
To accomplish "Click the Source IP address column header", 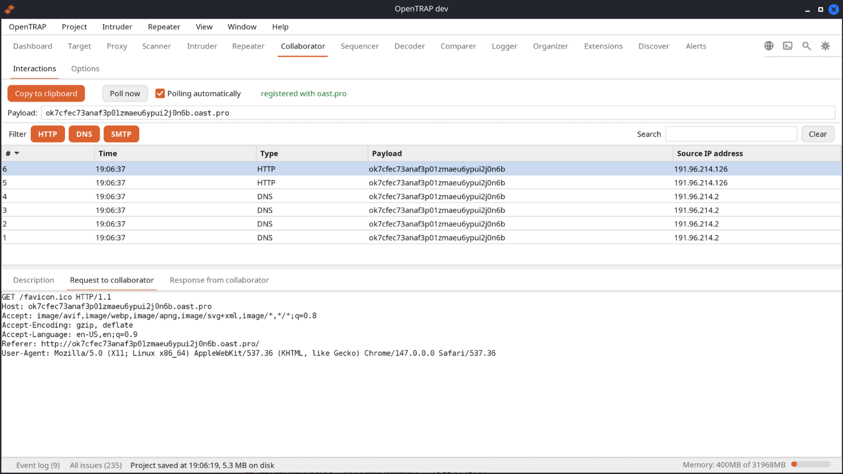I will [756, 153].
